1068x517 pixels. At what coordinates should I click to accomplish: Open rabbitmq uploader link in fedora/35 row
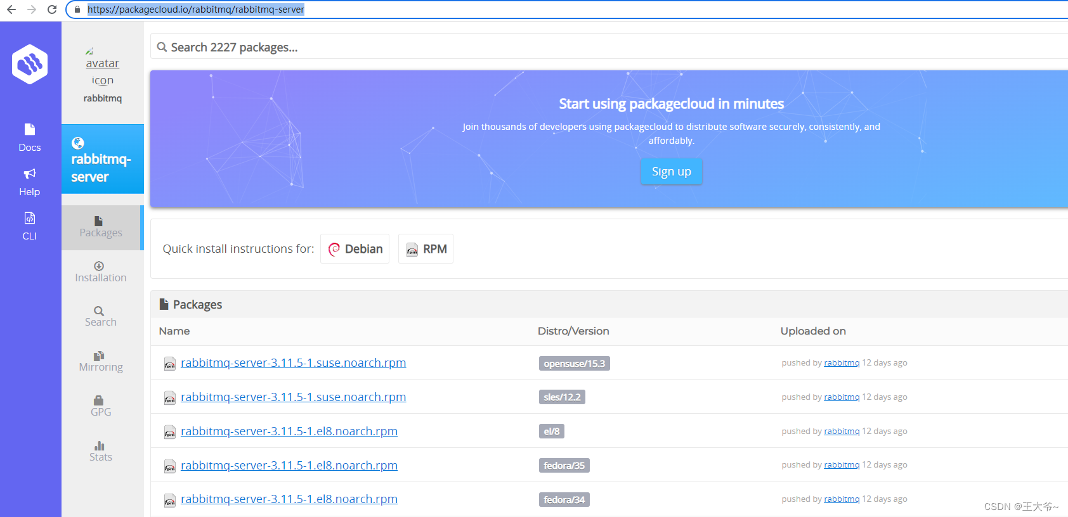tap(842, 465)
